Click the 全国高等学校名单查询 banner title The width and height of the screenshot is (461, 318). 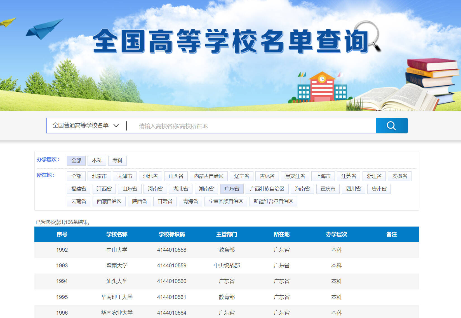[x=231, y=41]
